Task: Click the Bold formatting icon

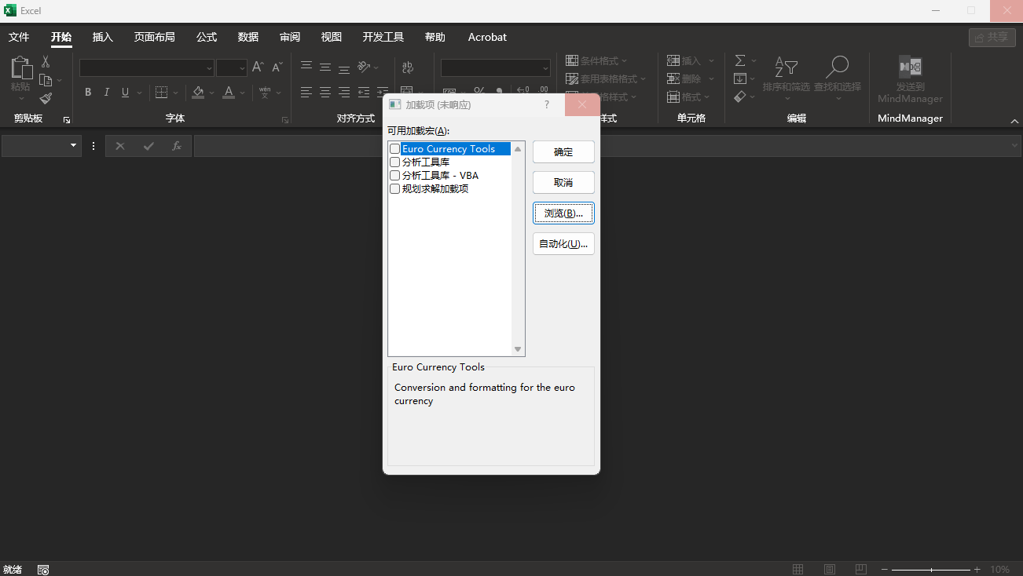Action: point(88,93)
